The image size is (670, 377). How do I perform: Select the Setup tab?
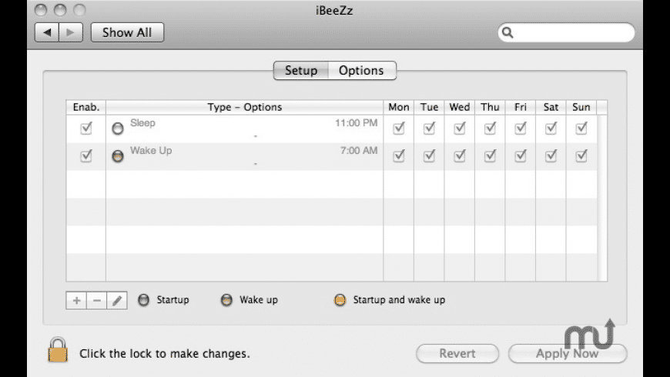[x=301, y=71]
